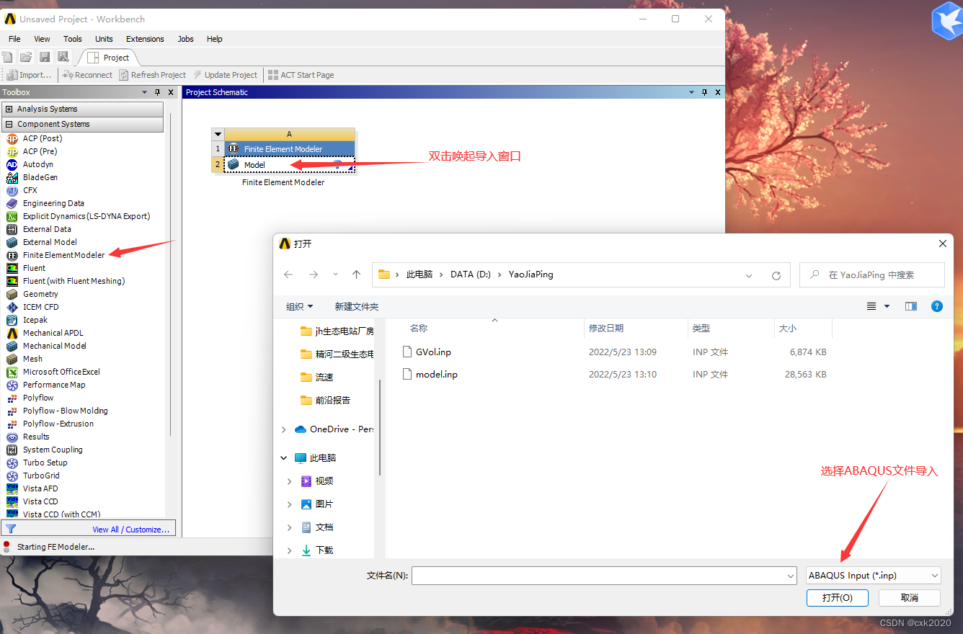Toggle preview pane in Open dialog
Viewport: 963px width, 634px height.
point(911,306)
